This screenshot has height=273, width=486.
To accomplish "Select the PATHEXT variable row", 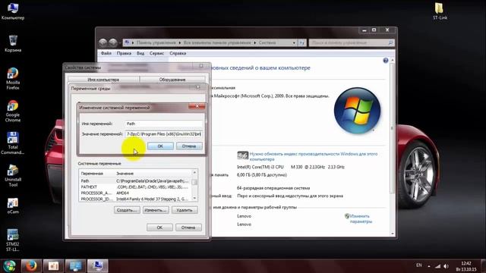I will [136, 187].
